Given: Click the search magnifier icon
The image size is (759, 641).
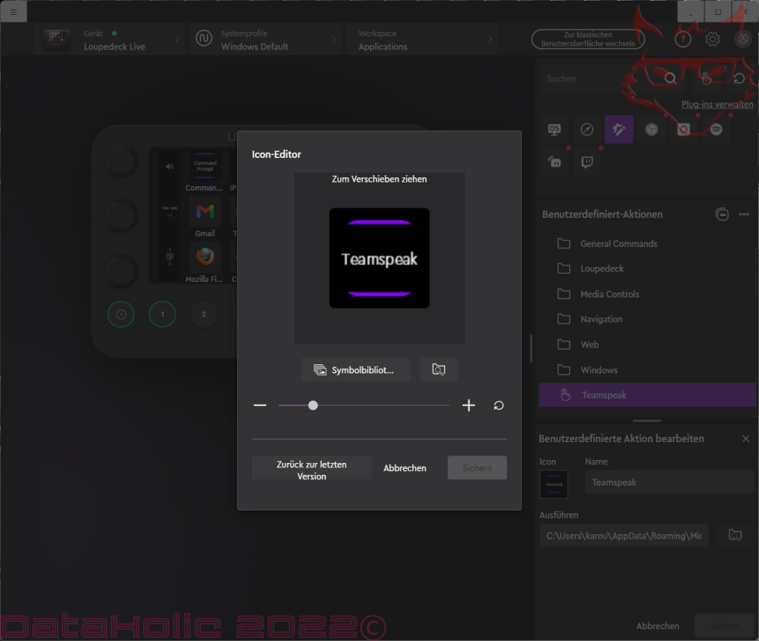Looking at the screenshot, I should [670, 78].
